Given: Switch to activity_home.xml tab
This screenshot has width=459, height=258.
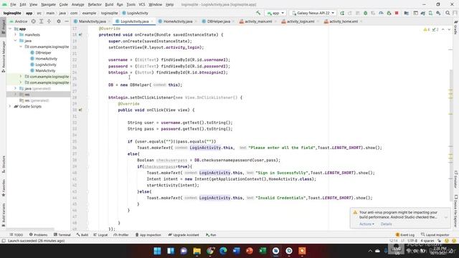Looking at the screenshot, I should pos(344,21).
